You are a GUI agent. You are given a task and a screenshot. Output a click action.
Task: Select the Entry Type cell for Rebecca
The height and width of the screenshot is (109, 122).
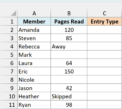coord(104,46)
